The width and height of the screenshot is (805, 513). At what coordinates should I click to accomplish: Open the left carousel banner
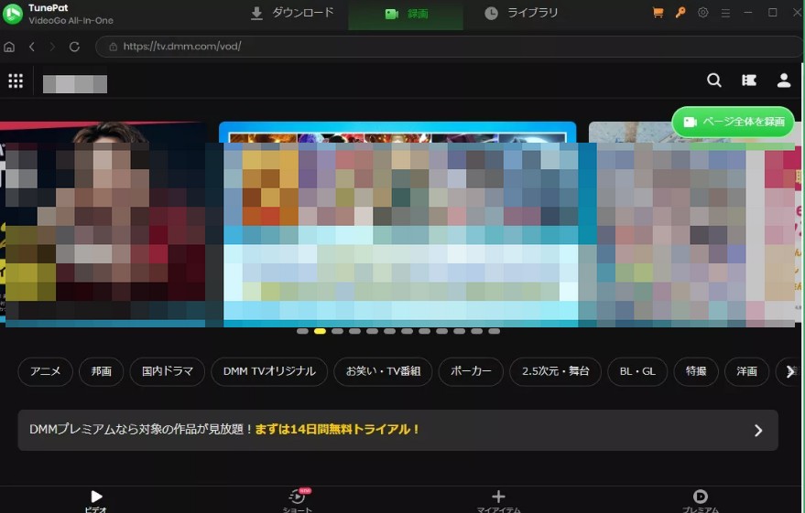click(x=103, y=224)
